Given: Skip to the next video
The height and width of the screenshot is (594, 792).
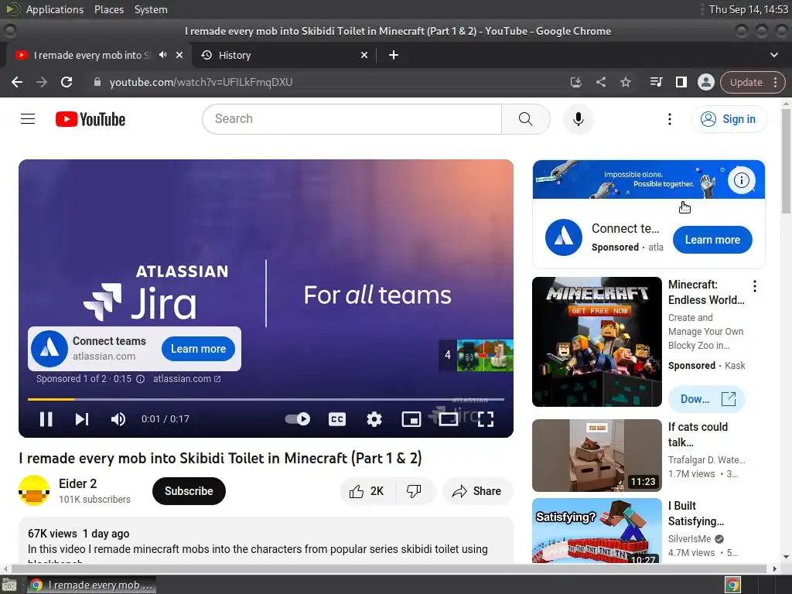Looking at the screenshot, I should click(x=82, y=419).
